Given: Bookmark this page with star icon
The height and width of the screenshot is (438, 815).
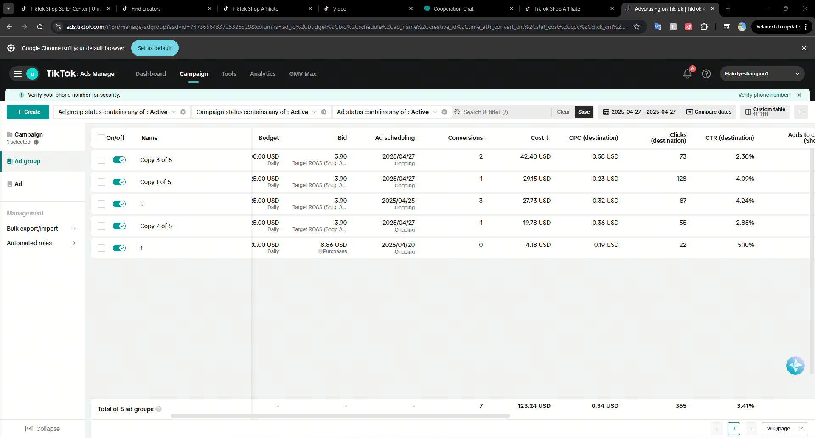Looking at the screenshot, I should click(636, 27).
